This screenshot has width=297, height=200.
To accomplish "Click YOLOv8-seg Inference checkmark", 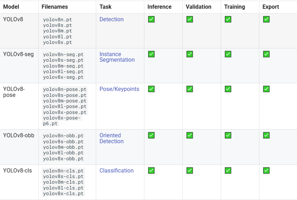I will (151, 54).
